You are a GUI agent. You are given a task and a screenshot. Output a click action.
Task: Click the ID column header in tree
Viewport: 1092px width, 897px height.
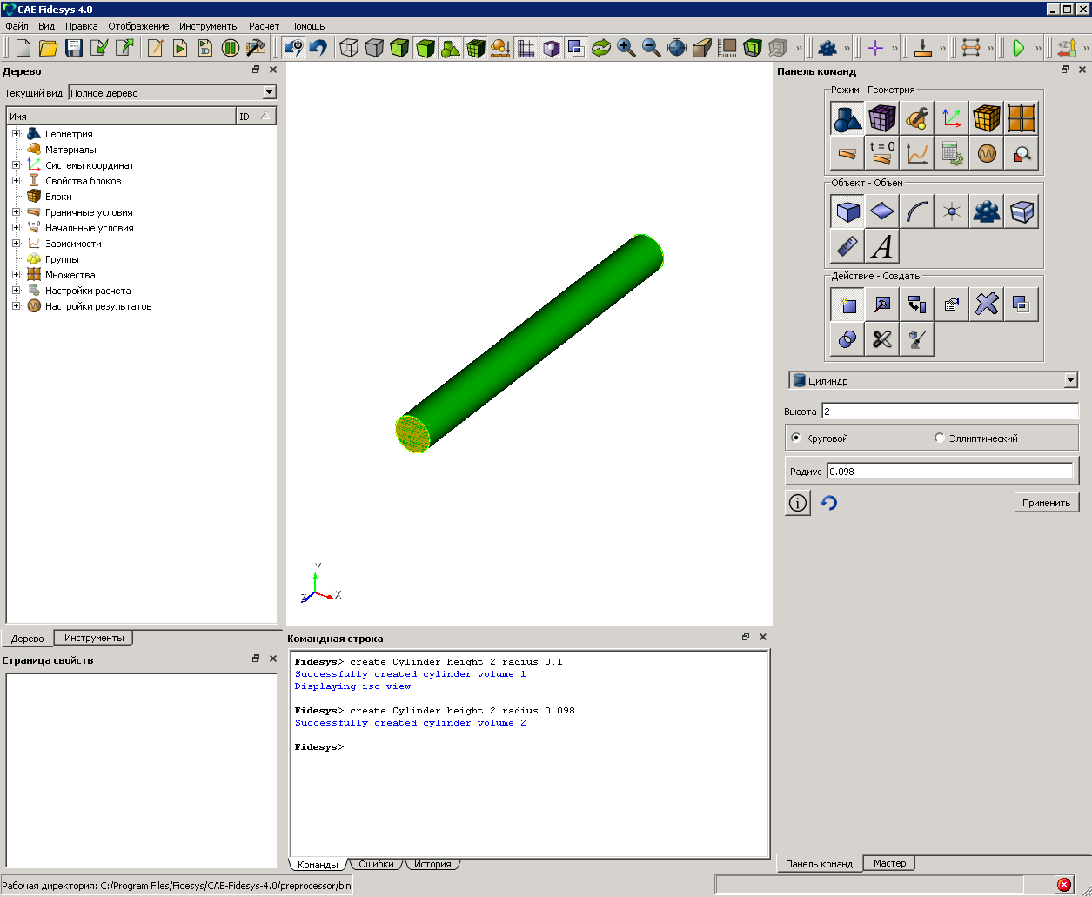click(x=256, y=116)
